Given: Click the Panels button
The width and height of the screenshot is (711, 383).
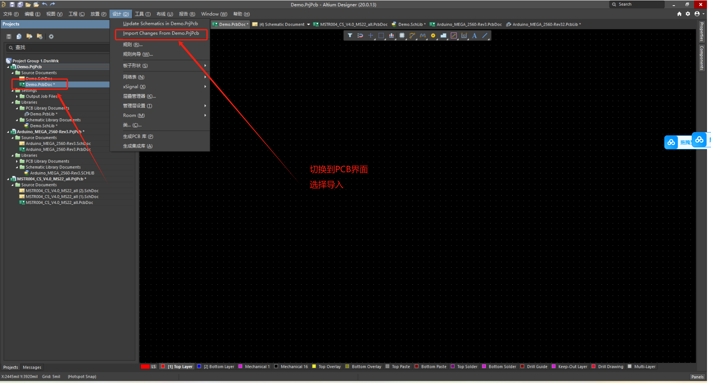Looking at the screenshot, I should [697, 377].
